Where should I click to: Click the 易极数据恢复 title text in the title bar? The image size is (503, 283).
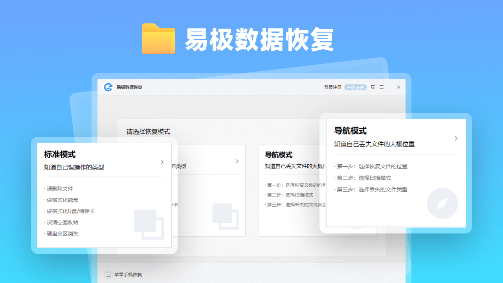coord(129,87)
